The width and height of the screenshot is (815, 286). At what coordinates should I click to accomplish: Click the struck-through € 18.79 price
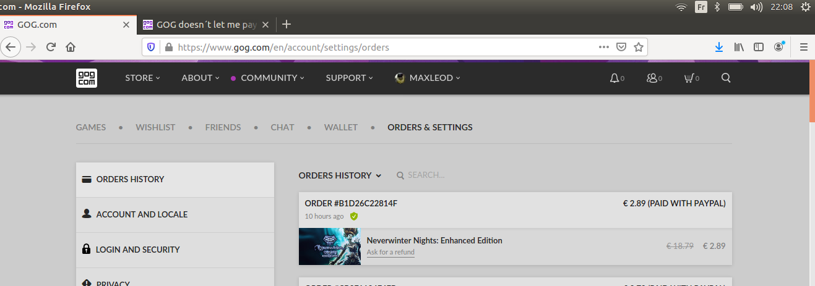(x=679, y=246)
